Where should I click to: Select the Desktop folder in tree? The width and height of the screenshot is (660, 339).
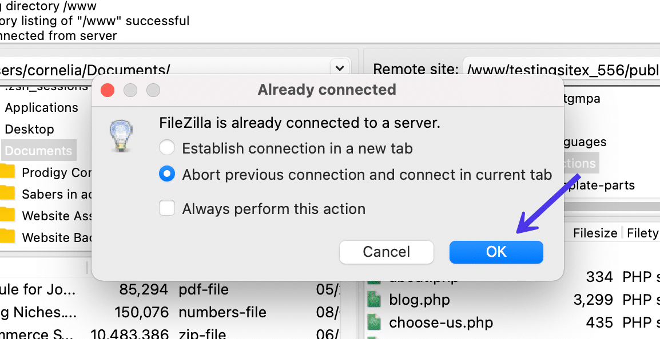(29, 129)
